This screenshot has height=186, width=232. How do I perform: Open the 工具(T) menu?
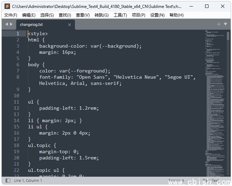tap(120, 15)
